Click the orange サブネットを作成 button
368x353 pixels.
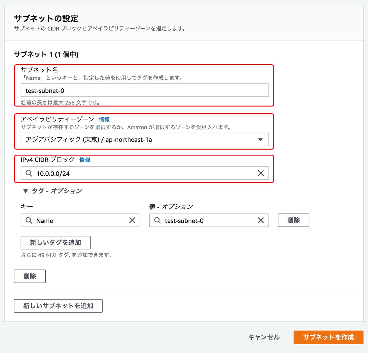[x=328, y=337]
